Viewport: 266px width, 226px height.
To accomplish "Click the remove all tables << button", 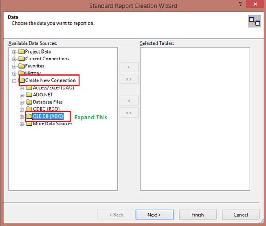I will point(129,113).
